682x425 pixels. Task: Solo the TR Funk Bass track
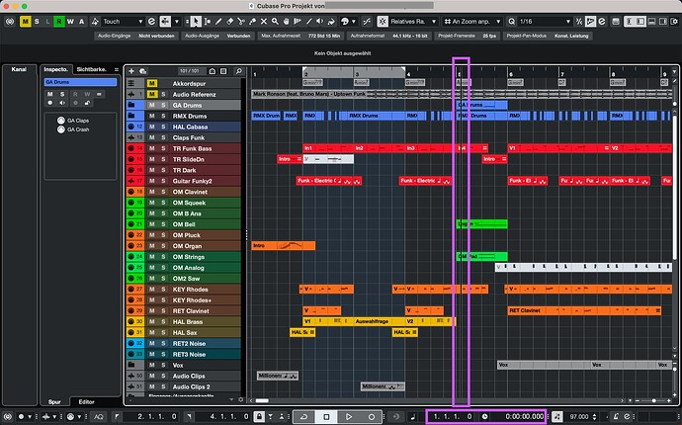[x=163, y=148]
